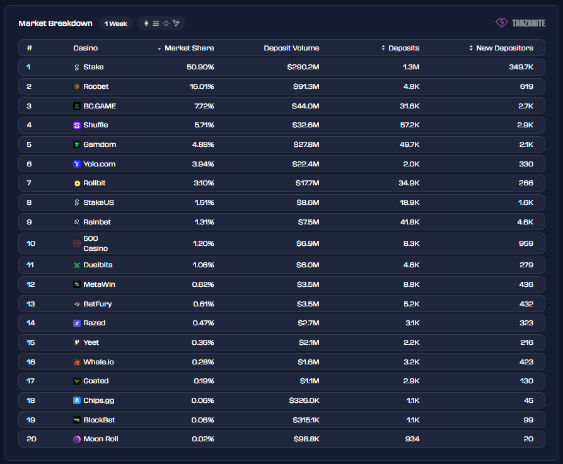Click the Roobet casino logo
Viewport: 563px width, 464px height.
[76, 86]
